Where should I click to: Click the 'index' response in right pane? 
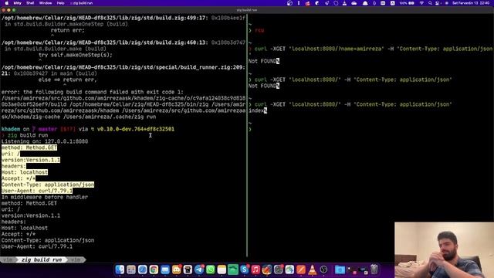click(x=256, y=110)
